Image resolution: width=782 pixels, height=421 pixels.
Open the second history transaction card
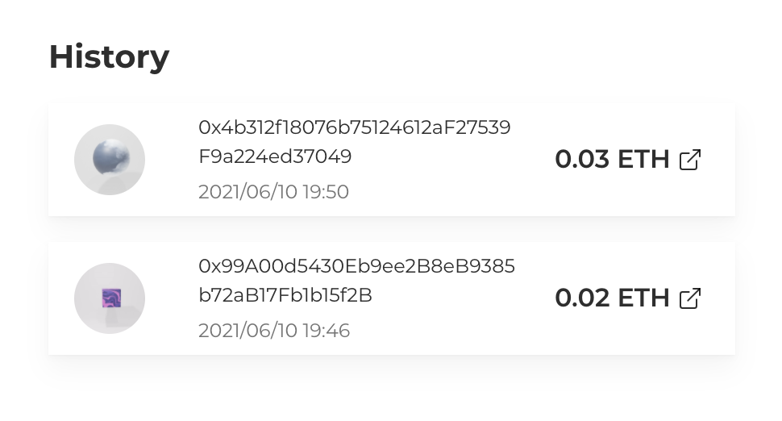(x=392, y=298)
